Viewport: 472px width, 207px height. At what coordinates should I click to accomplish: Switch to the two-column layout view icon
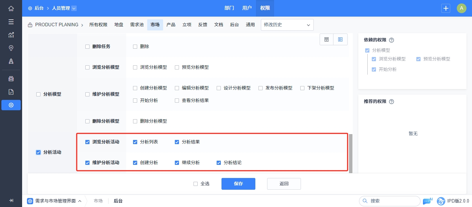340,40
